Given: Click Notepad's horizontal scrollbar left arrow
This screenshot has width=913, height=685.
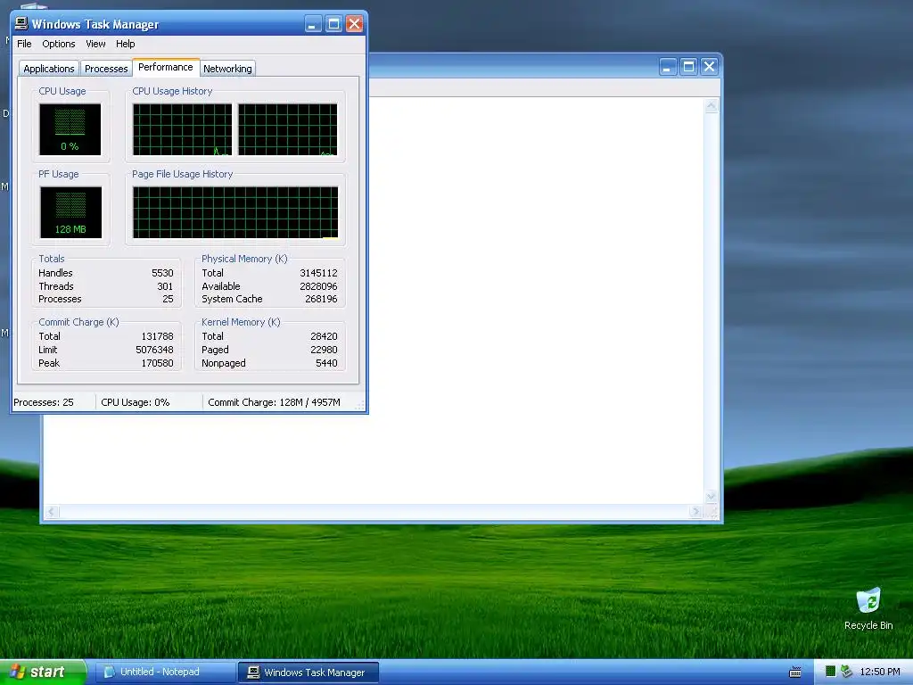Looking at the screenshot, I should 51,512.
